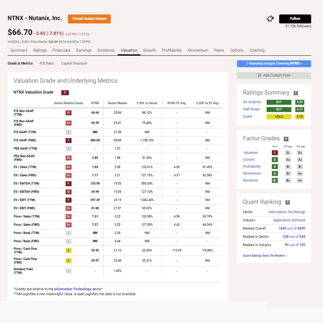The image size is (323, 323).
Task: Click the D grade for P/E Non-GAAP (TTM)
Action: tap(68, 113)
